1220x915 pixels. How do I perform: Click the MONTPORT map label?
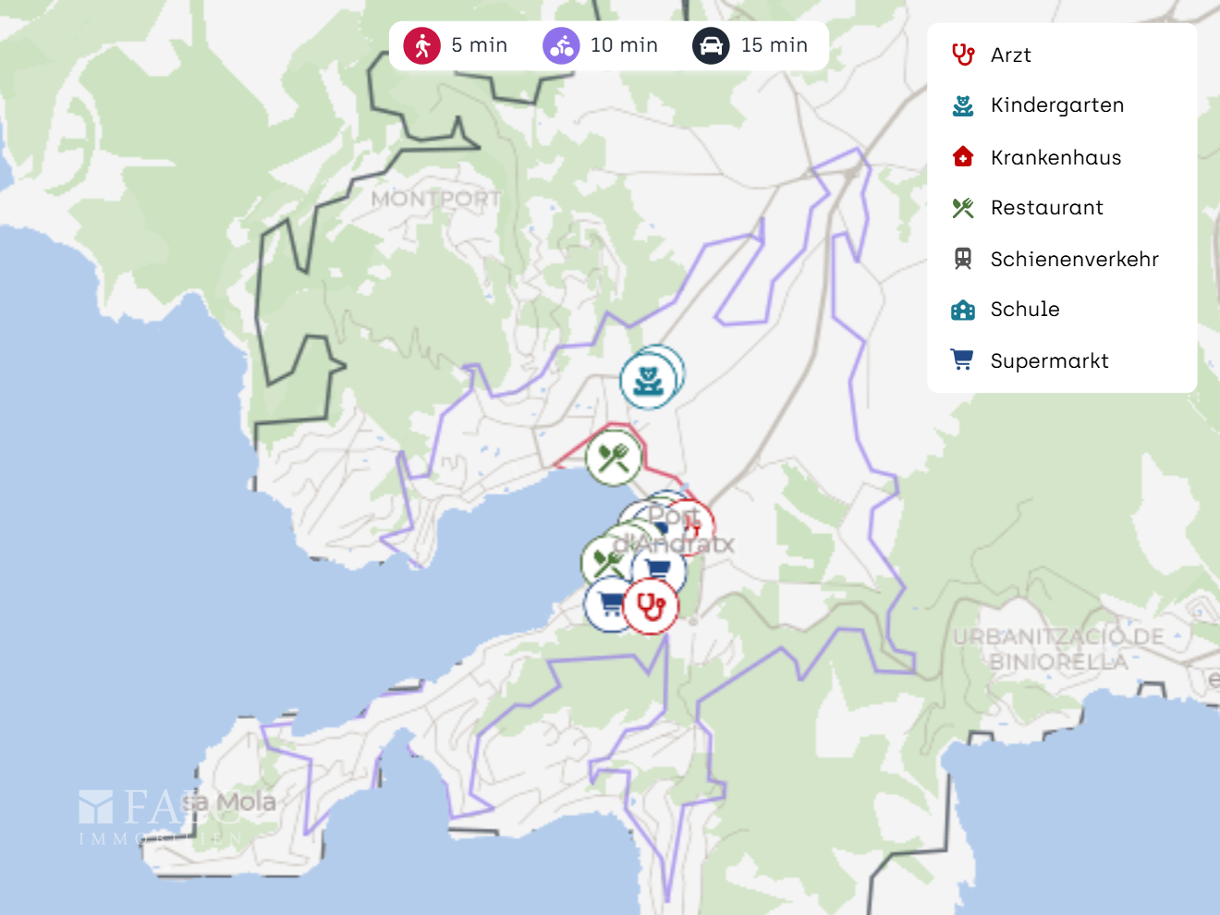(x=436, y=199)
